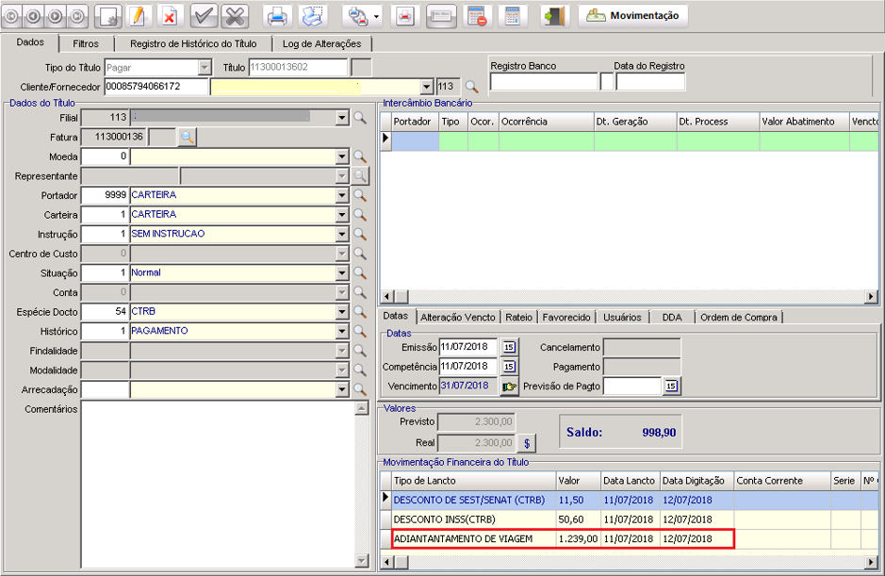Click the pointing hand icon beside Vencimento
This screenshot has width=885, height=576.
point(509,386)
